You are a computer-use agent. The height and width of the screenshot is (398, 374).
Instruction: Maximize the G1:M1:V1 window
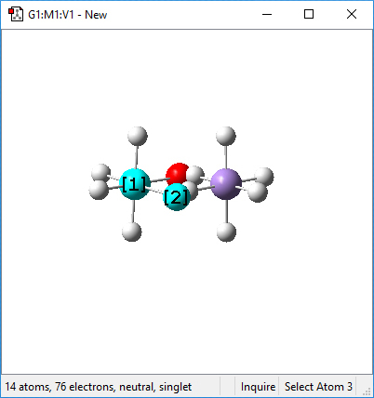(x=309, y=14)
